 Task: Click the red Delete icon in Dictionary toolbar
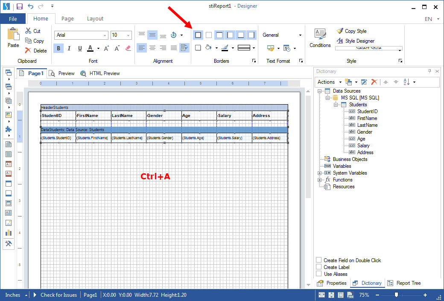[x=374, y=82]
